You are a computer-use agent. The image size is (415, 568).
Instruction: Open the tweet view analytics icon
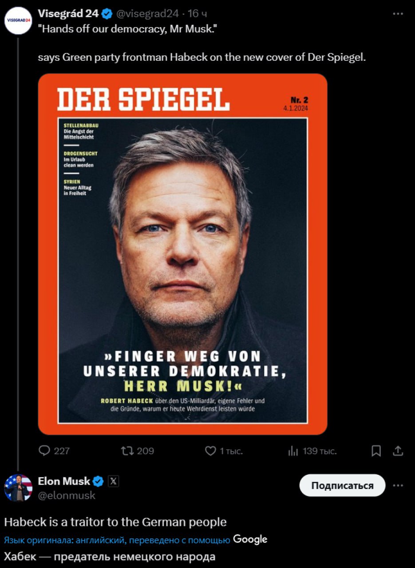[x=293, y=451]
